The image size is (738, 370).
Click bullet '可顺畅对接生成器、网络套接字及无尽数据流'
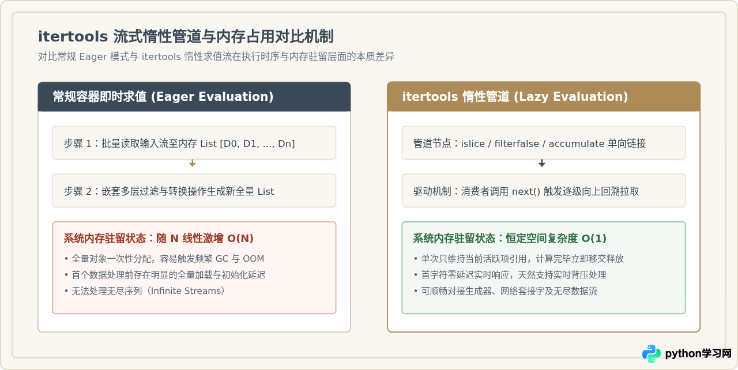point(505,291)
